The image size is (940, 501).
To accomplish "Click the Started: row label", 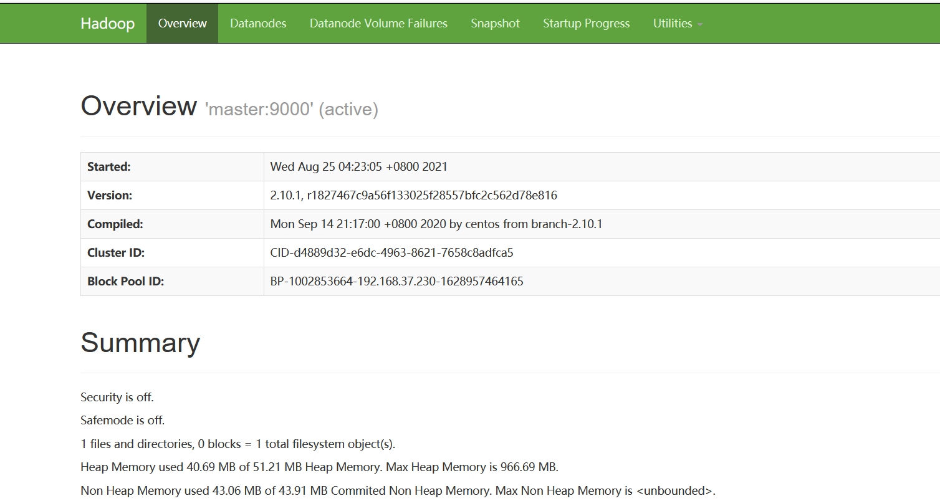I will click(109, 166).
